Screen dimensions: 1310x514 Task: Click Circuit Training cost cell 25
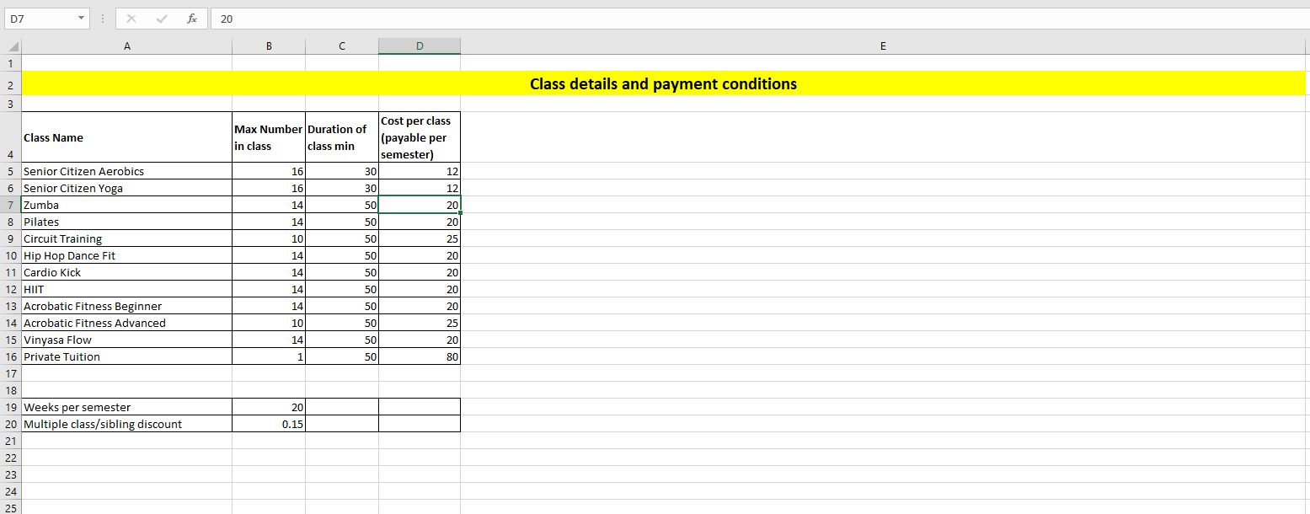click(420, 238)
